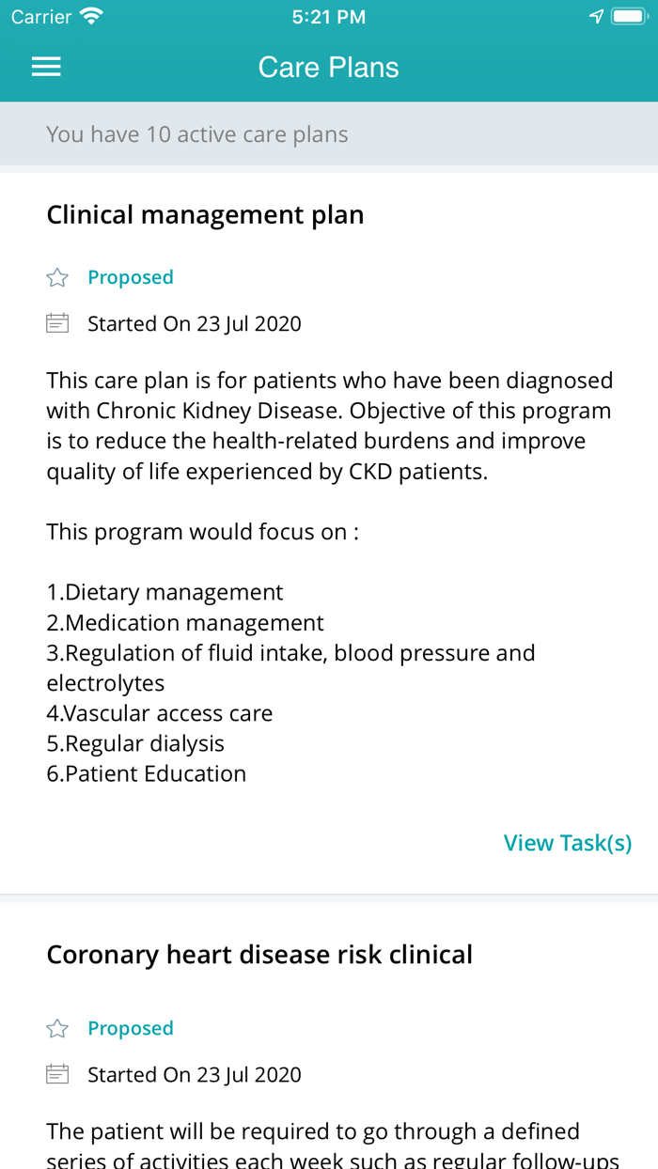
Task: Click the calendar icon under Coronary heart disease plan
Action: (x=57, y=1073)
